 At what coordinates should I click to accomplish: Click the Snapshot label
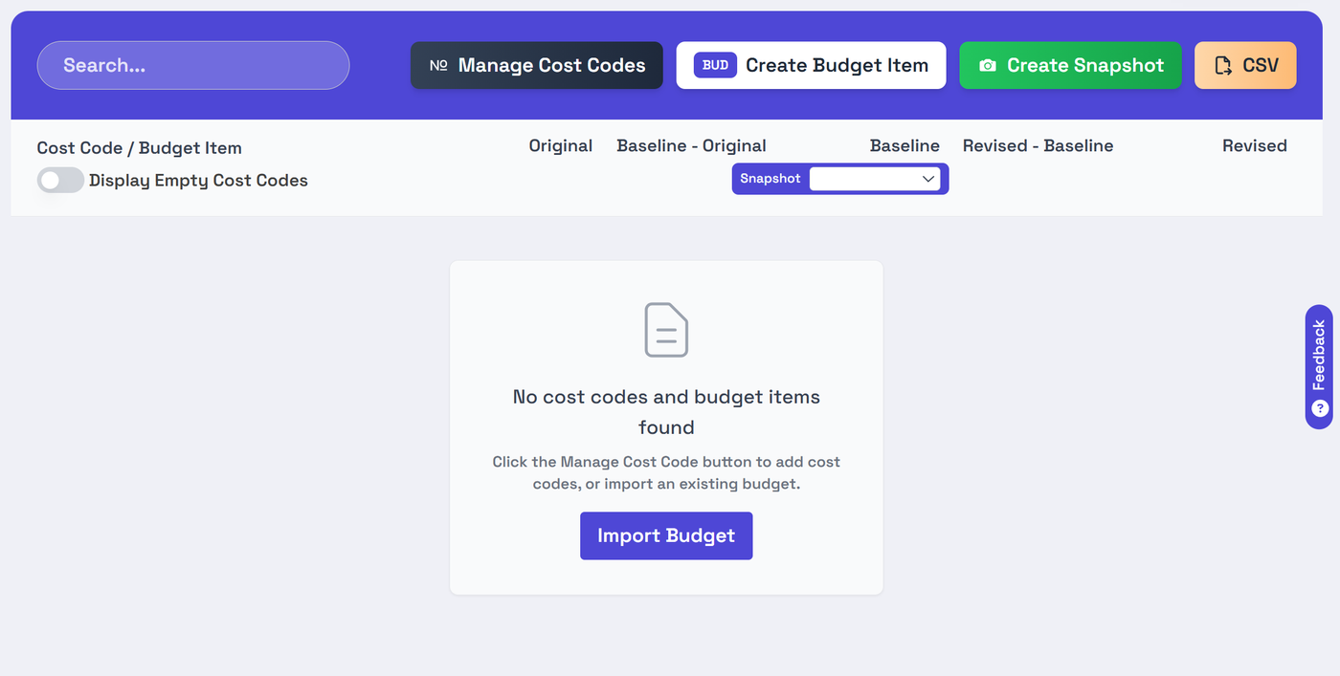point(770,179)
